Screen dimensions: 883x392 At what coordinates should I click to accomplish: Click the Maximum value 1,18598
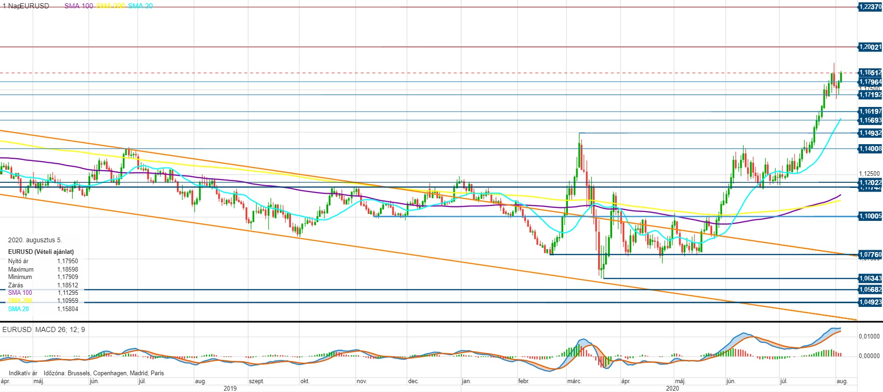[68, 269]
